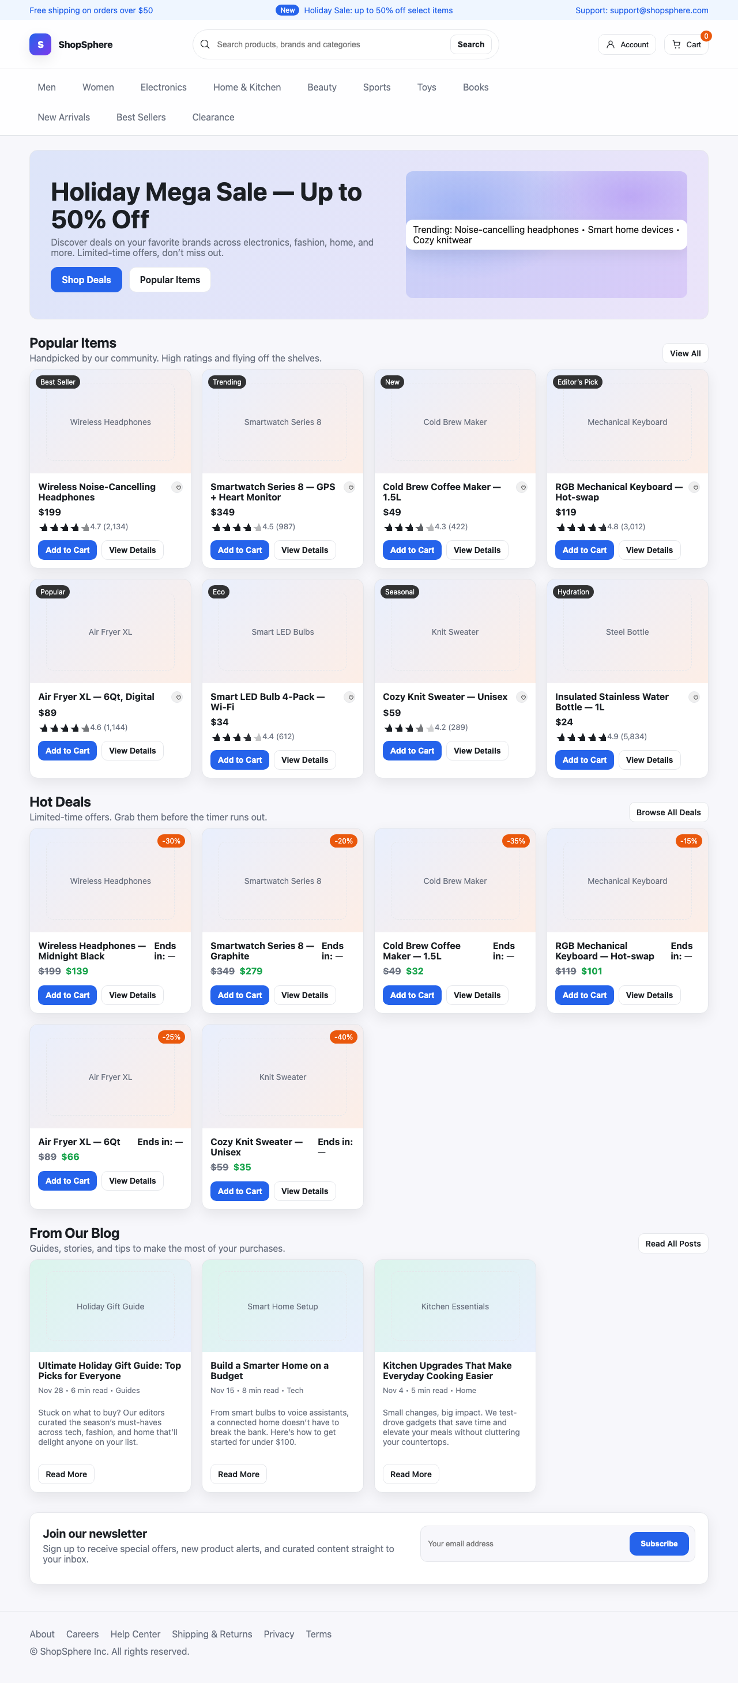Heart the Cozy Knit Sweater product
This screenshot has width=738, height=1683.
[523, 697]
